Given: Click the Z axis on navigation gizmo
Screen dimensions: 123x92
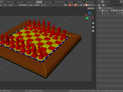Looking at the screenshot, I should 89,13.
